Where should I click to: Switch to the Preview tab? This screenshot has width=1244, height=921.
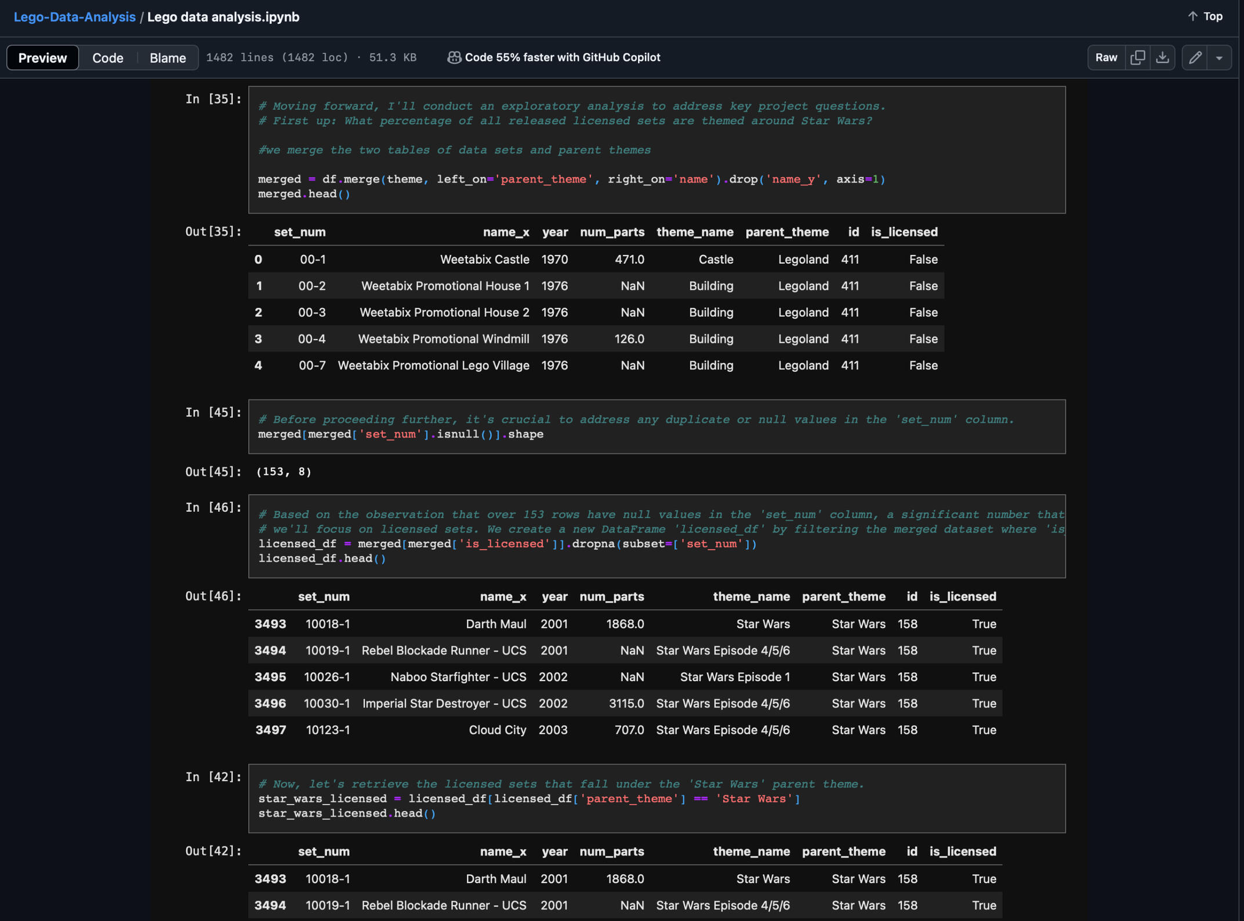42,57
